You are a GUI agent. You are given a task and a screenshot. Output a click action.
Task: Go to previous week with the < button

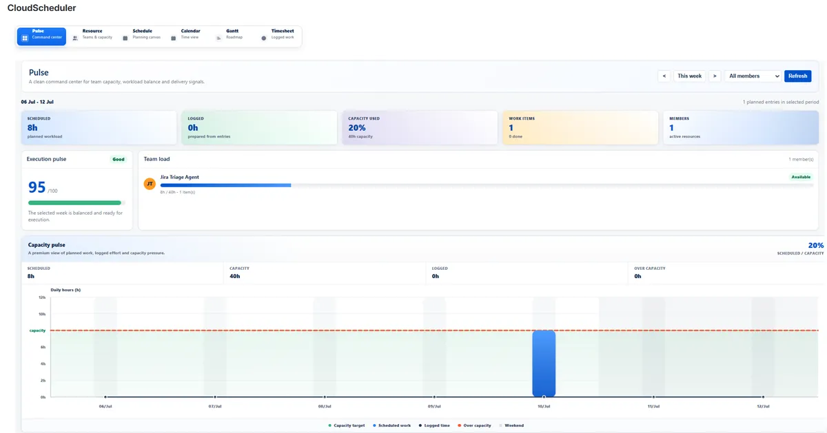click(x=664, y=76)
